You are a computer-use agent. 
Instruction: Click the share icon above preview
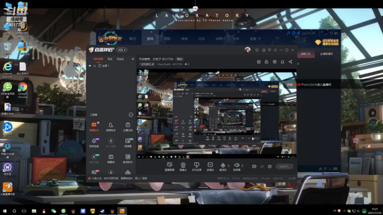(x=291, y=62)
